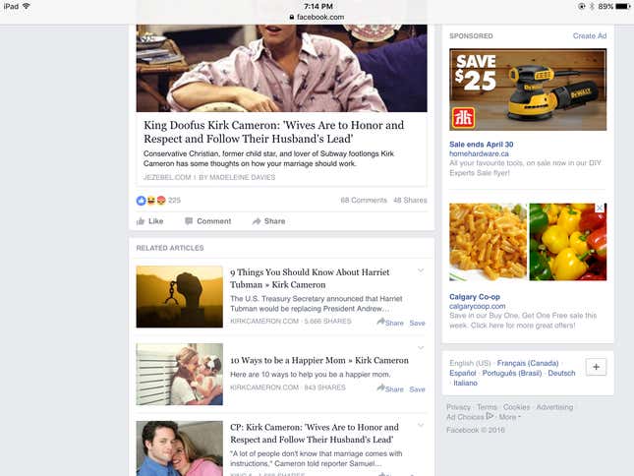Screen dimensions: 634x476
Task: Open the More footer dropdown
Action: coord(509,417)
